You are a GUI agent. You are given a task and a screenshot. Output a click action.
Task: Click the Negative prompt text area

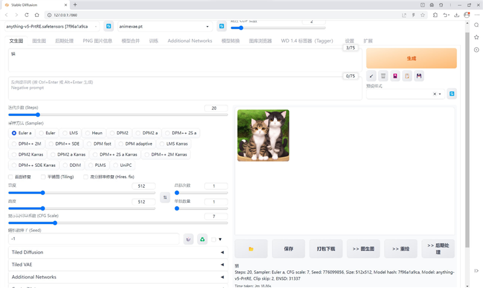pyautogui.click(x=185, y=88)
